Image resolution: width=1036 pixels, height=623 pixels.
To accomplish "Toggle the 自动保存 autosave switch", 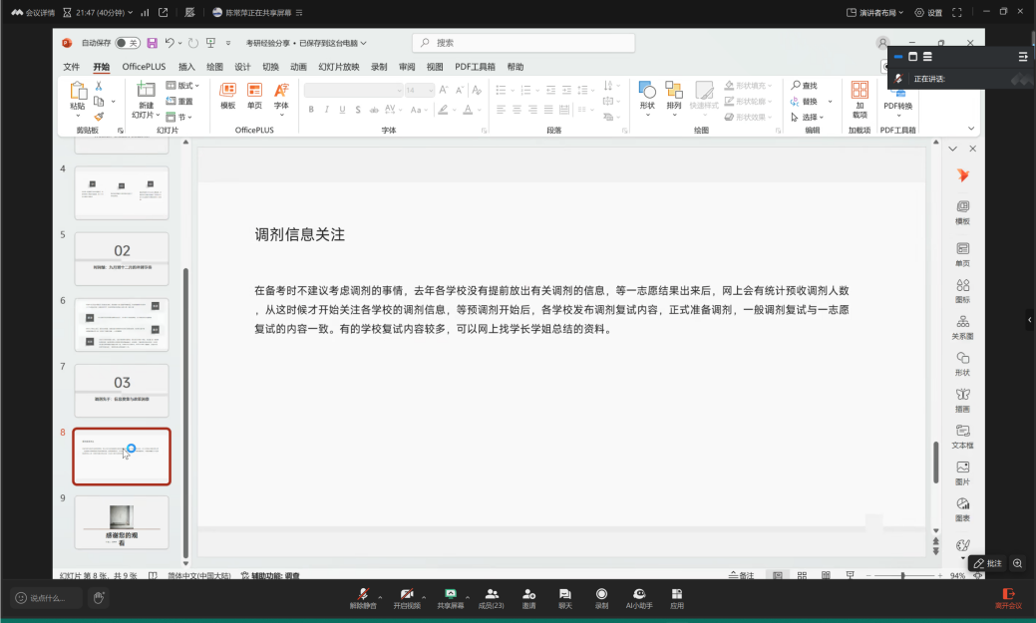I will 127,43.
